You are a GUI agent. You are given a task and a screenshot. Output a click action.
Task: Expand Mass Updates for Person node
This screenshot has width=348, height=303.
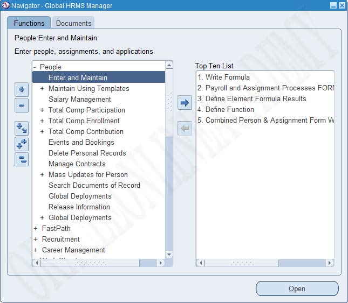(42, 174)
